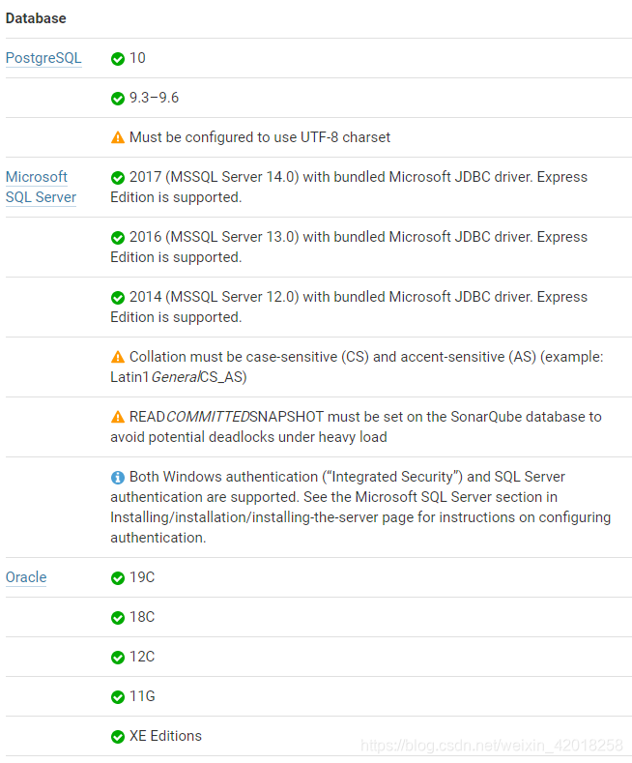Click the text 'XE Editions'

pyautogui.click(x=165, y=736)
